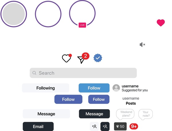
Task: Open the story with gray avatar
Action: tap(14, 14)
